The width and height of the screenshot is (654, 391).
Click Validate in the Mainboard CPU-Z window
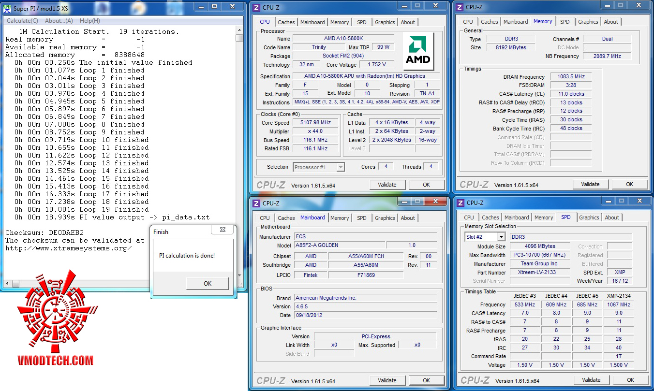pos(387,380)
